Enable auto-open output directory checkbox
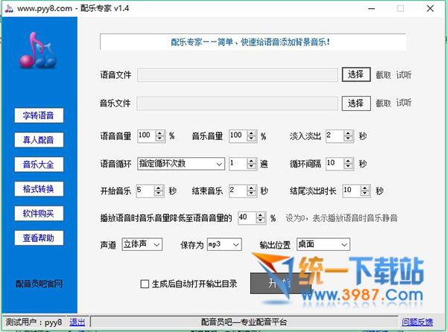The width and height of the screenshot is (447, 332). 145,284
